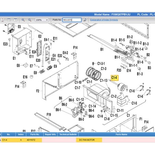This screenshot has width=155, height=155.
Task: Open the Explanation of Index Symbols link
Action: pyautogui.click(x=104, y=20)
